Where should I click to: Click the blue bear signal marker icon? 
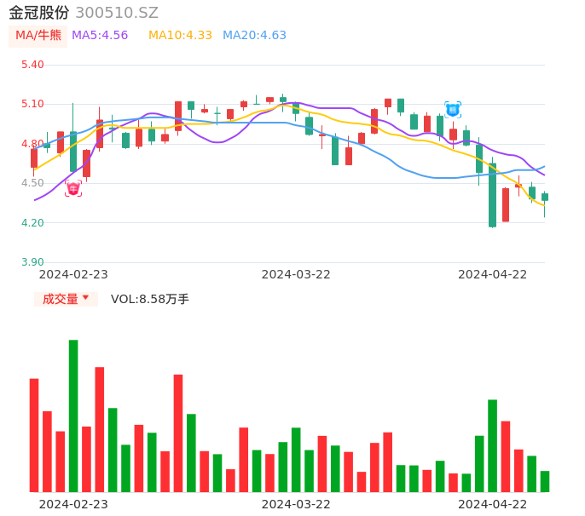coord(453,110)
